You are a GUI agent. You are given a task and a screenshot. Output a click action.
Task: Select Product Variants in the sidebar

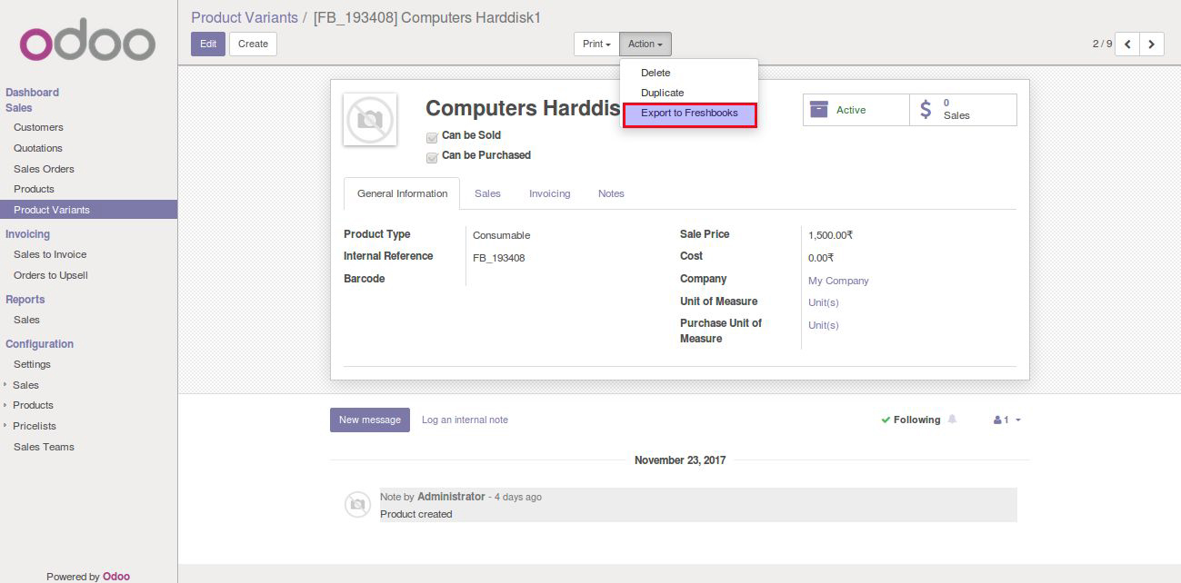click(x=88, y=210)
